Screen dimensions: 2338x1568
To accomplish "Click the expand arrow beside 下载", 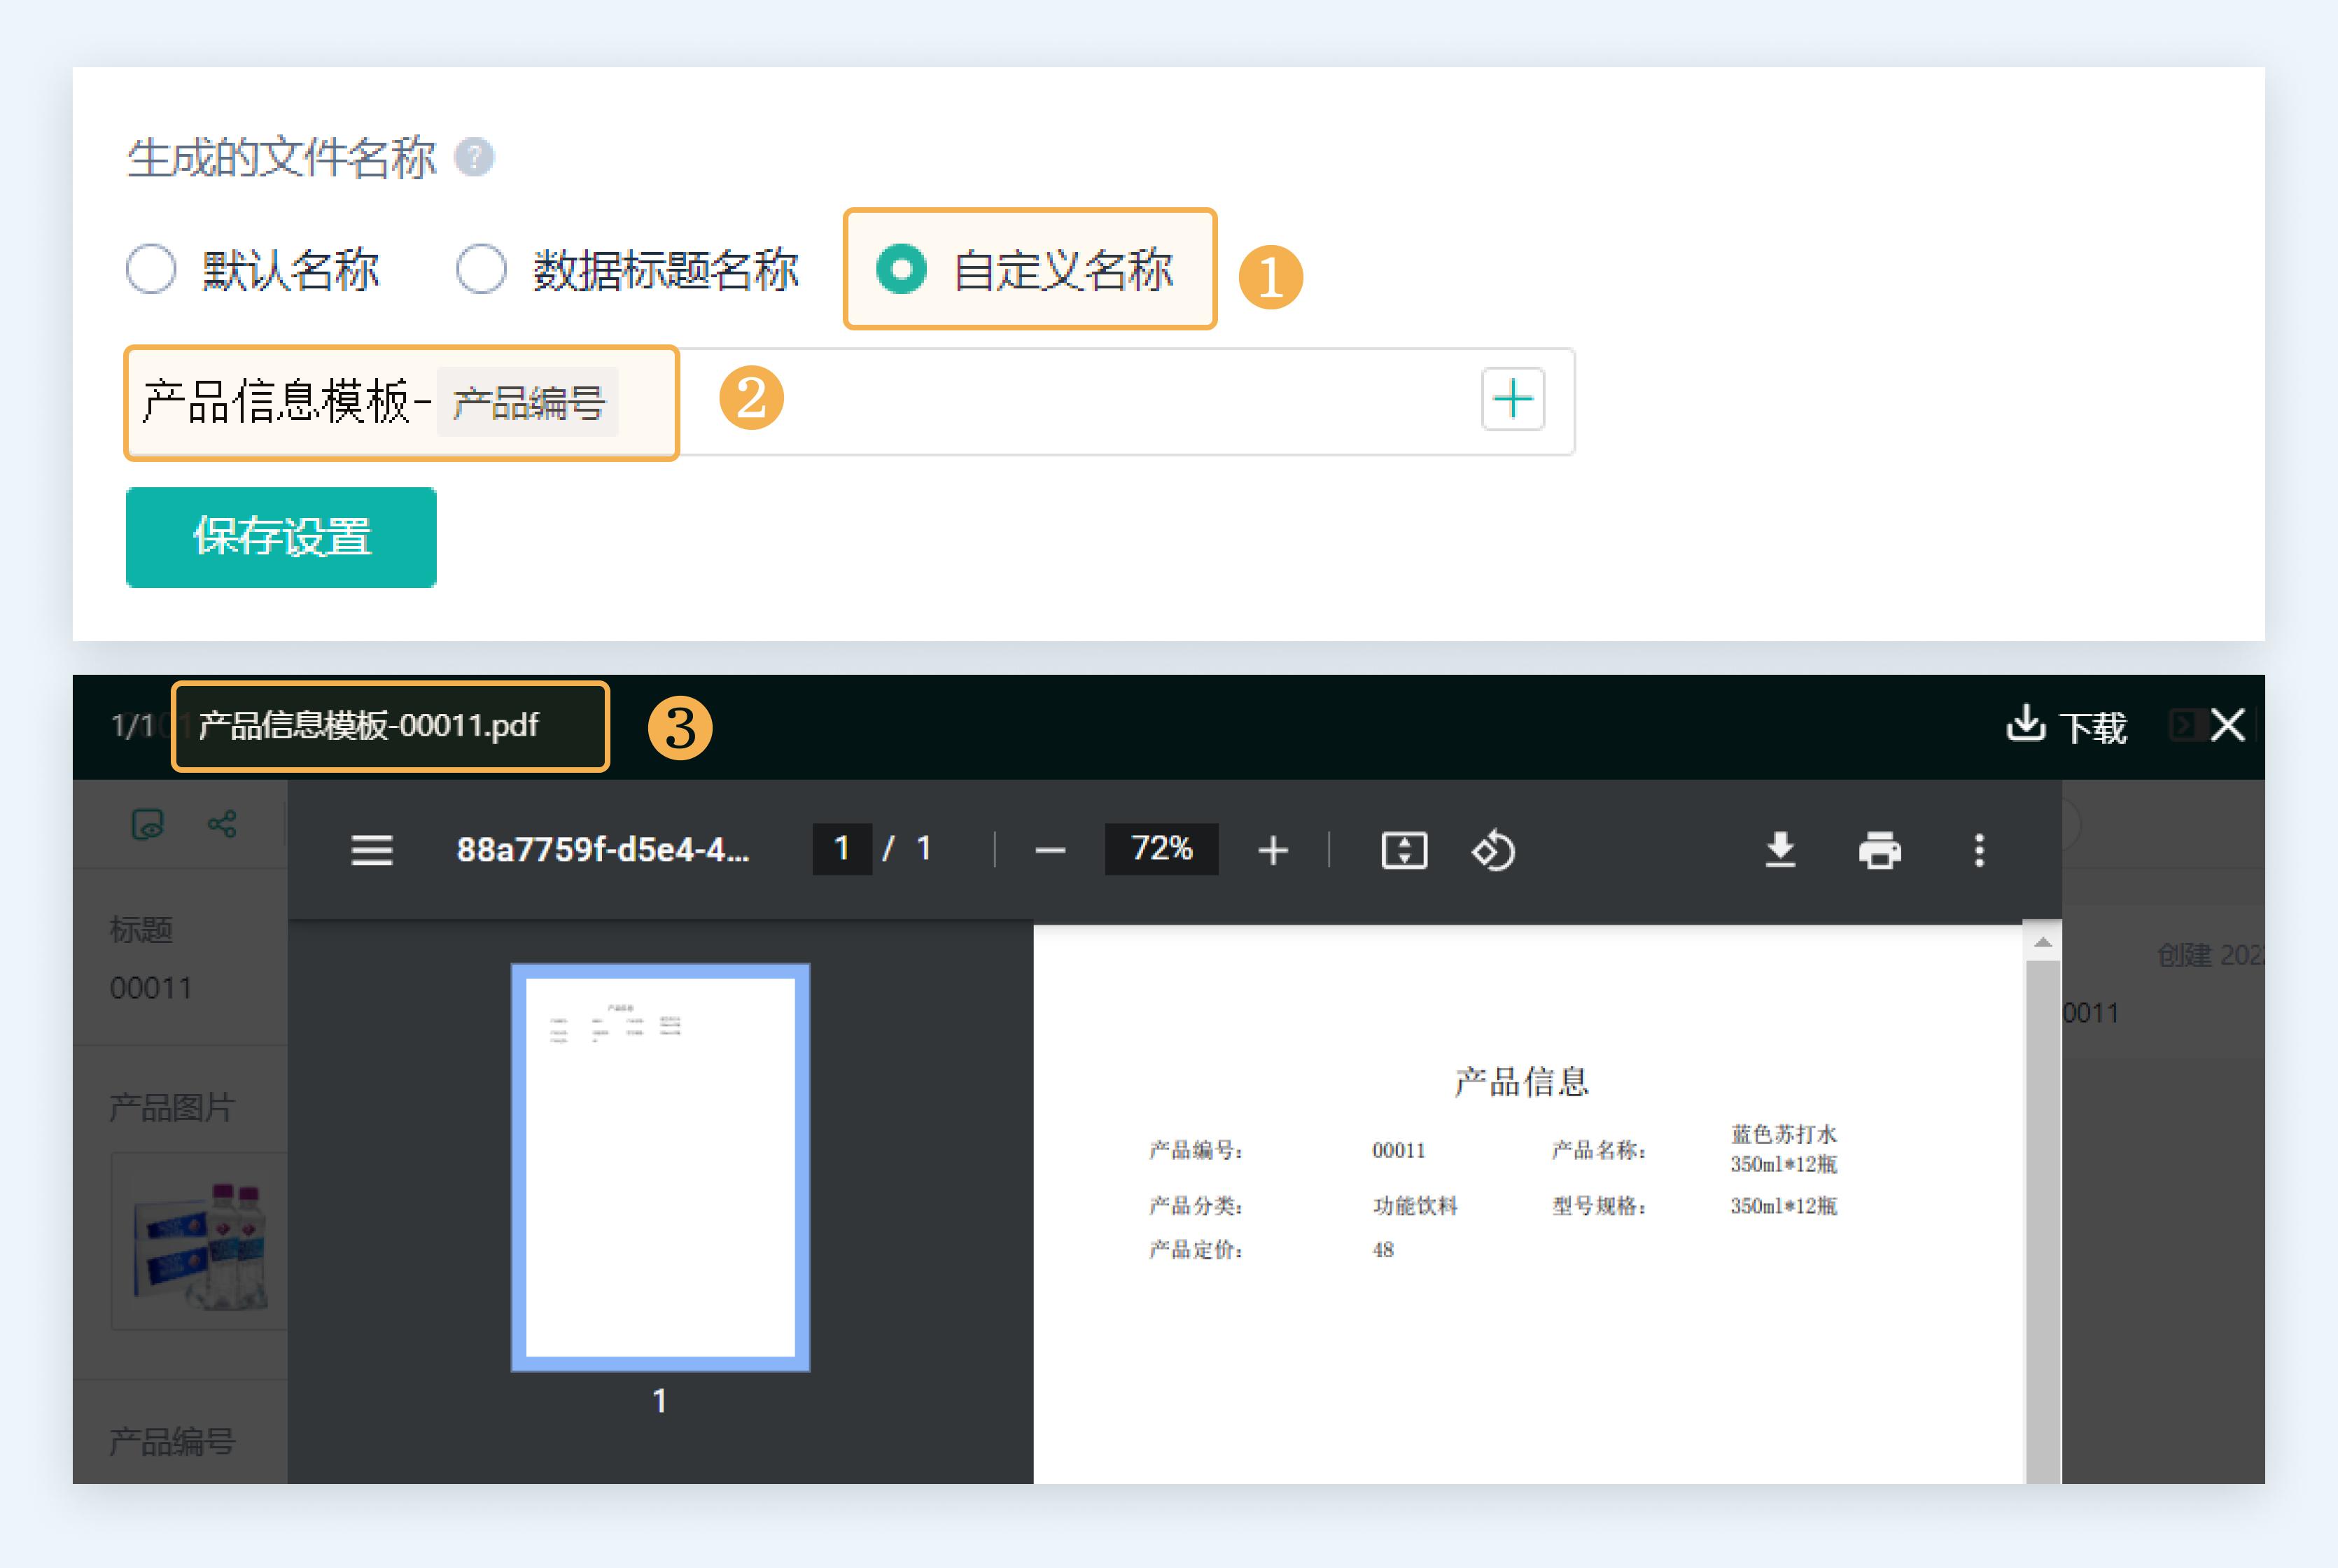I will (x=2183, y=727).
